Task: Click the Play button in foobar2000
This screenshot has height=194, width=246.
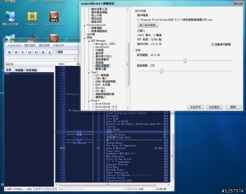Action: coord(23,52)
